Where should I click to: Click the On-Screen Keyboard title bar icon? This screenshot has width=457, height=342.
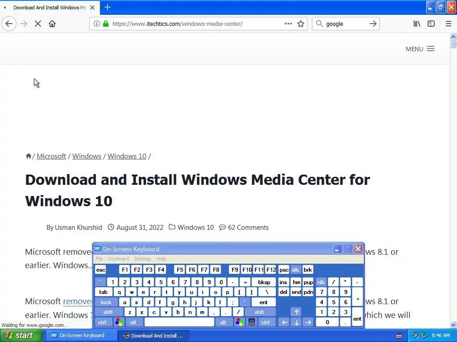97,248
